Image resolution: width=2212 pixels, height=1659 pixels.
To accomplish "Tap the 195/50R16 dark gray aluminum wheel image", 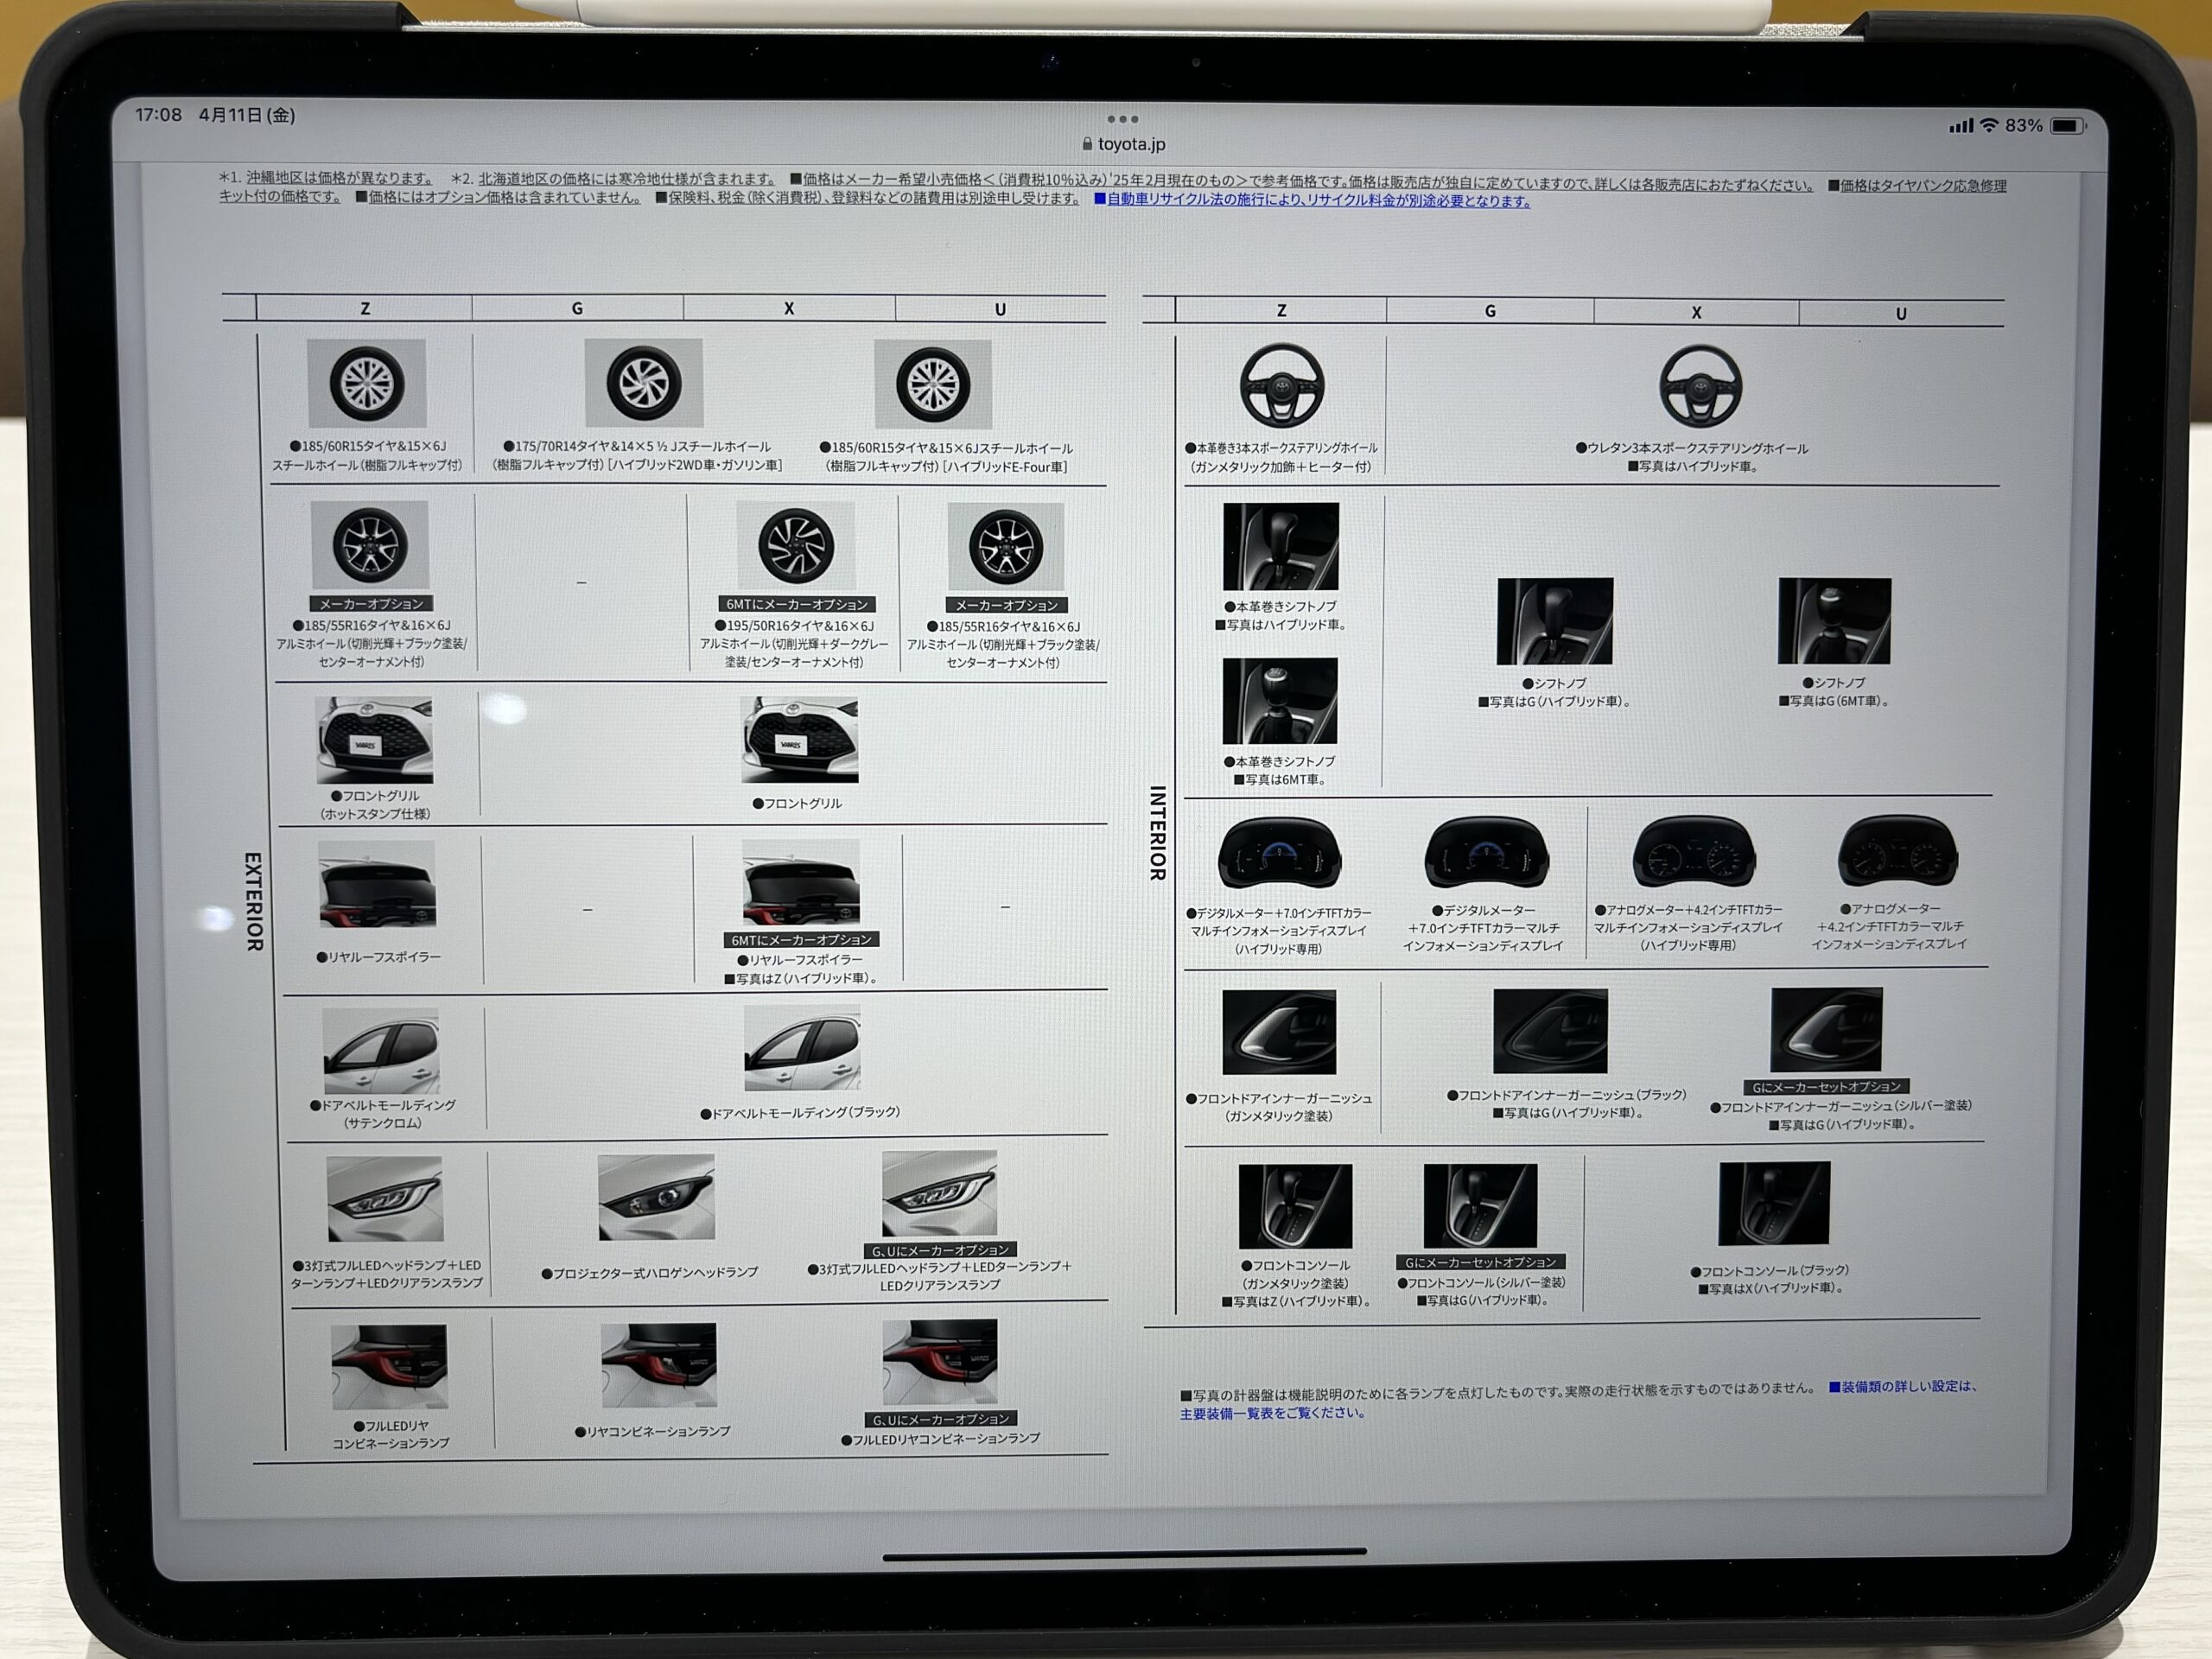I will 795,546.
